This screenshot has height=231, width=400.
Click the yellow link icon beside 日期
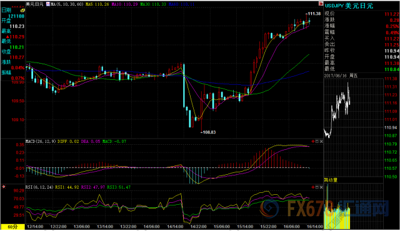[22, 11]
